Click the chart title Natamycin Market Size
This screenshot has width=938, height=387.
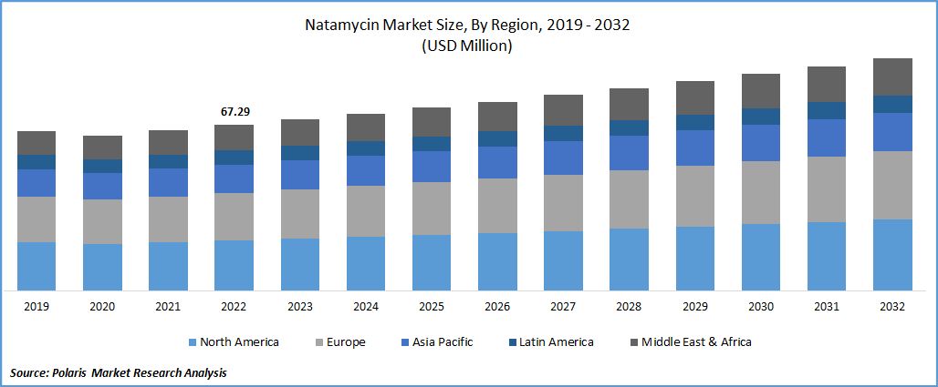pos(468,26)
